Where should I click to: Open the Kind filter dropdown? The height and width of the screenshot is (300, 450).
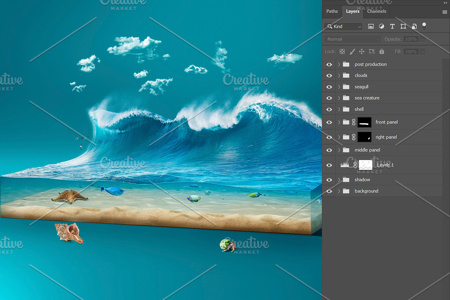(x=343, y=26)
